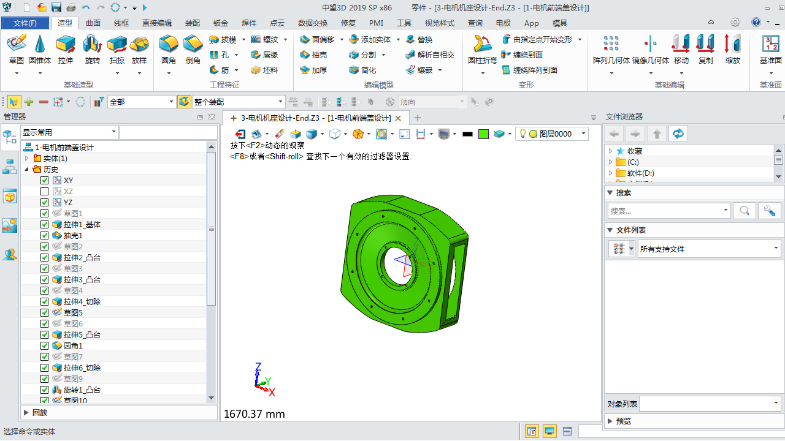
Task: Uncheck the 拉伸1_基体 history feature
Action: pos(45,224)
